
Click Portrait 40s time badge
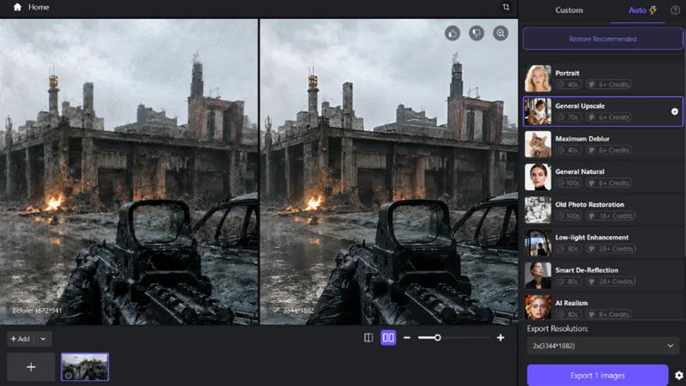coord(568,84)
